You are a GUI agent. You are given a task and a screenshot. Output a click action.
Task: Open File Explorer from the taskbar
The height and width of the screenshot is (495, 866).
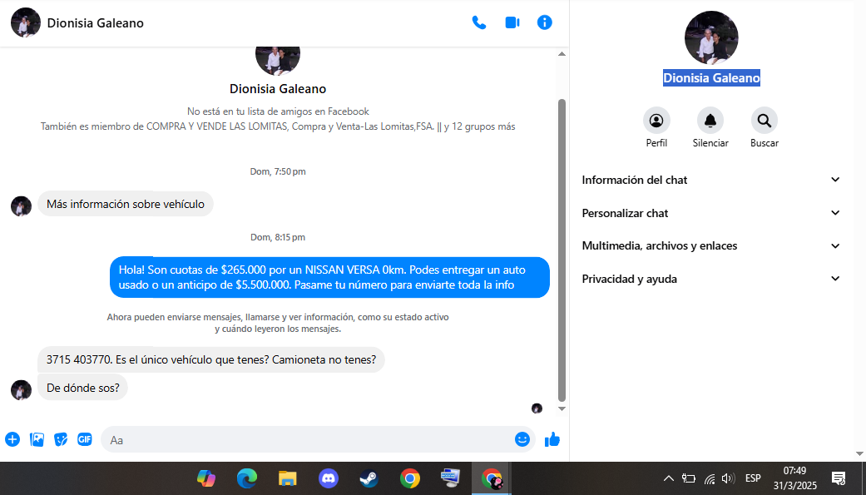pos(288,478)
